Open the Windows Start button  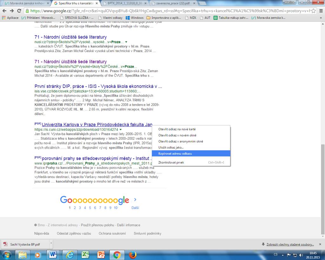(x=6, y=255)
